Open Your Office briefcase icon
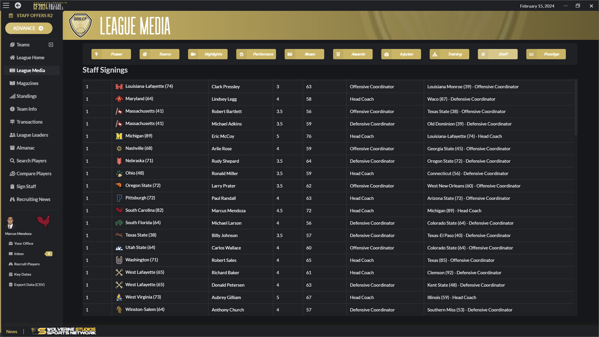 (x=11, y=243)
